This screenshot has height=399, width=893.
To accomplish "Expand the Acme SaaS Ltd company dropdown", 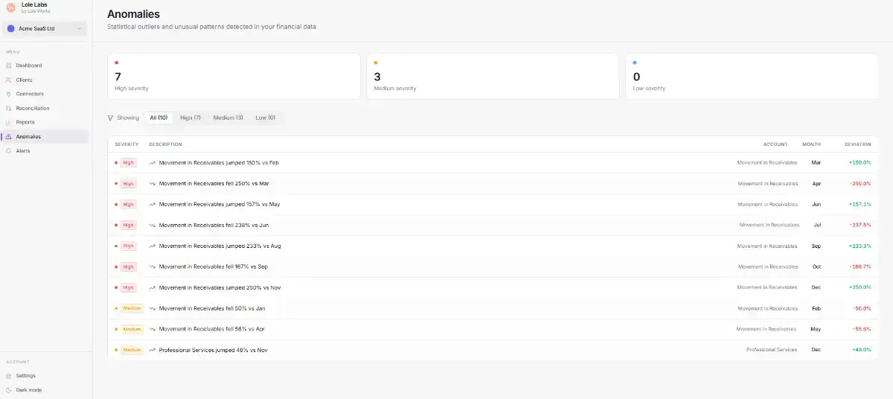I will tap(45, 29).
